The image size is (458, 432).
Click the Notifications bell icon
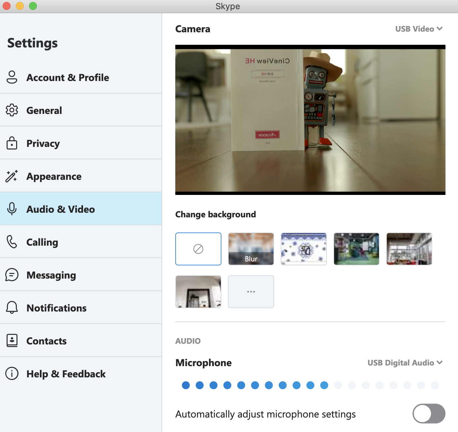[x=12, y=308]
